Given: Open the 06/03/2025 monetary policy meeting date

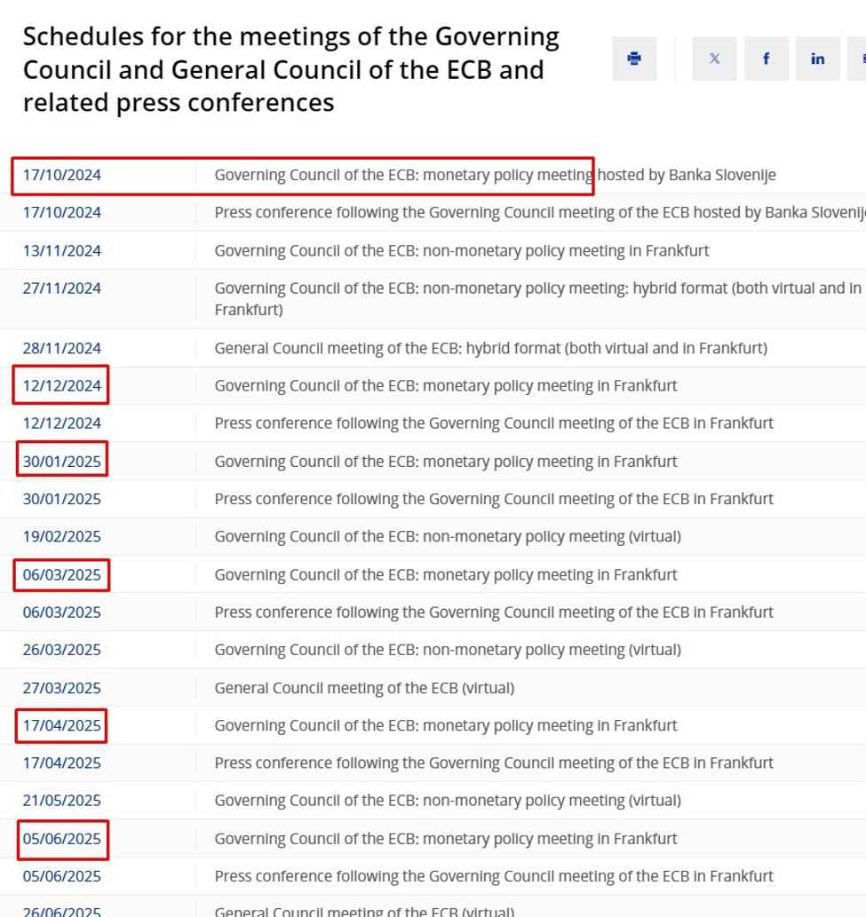Looking at the screenshot, I should point(62,574).
